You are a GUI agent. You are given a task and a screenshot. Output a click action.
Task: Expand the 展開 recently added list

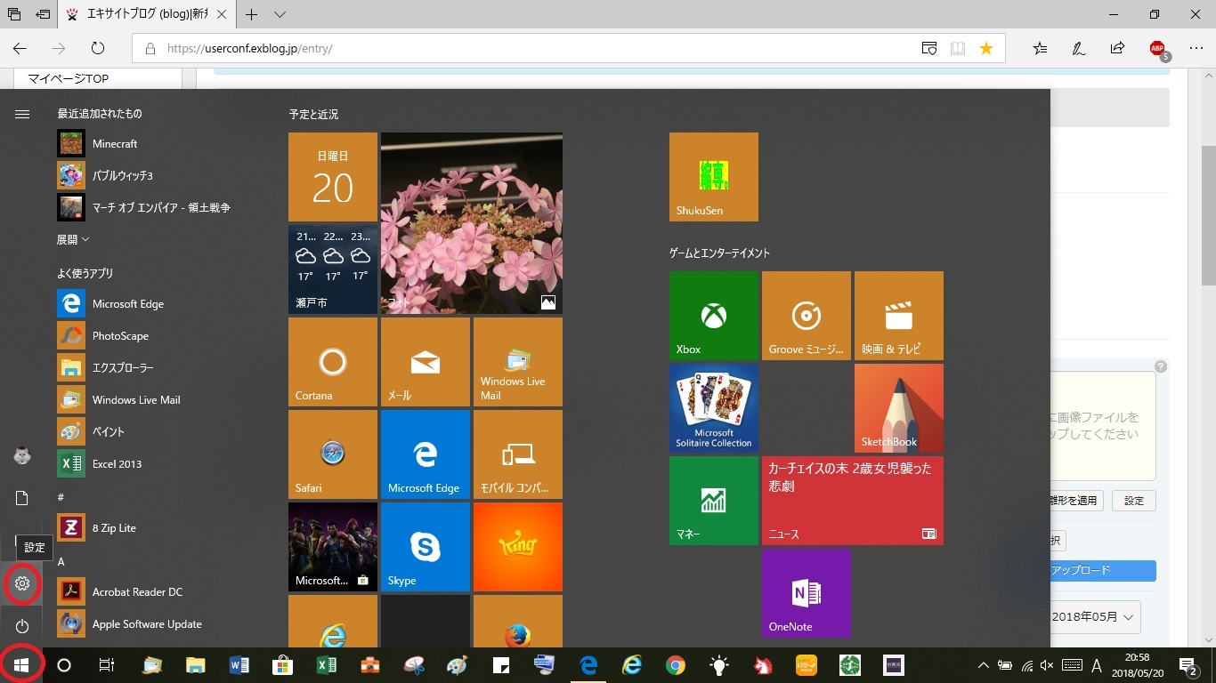click(73, 239)
